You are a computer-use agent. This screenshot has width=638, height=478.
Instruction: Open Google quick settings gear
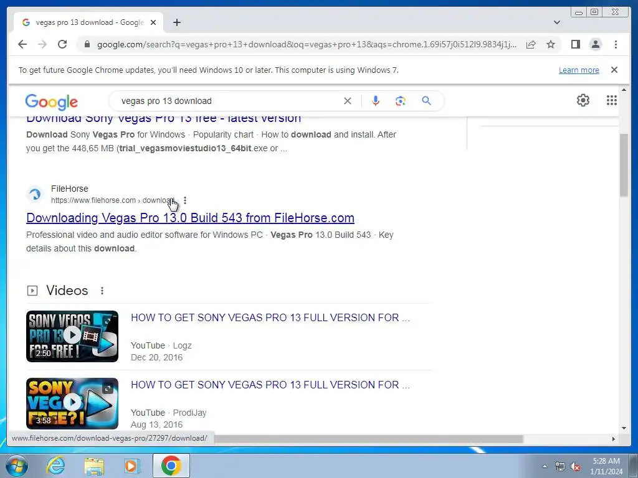[x=583, y=100]
